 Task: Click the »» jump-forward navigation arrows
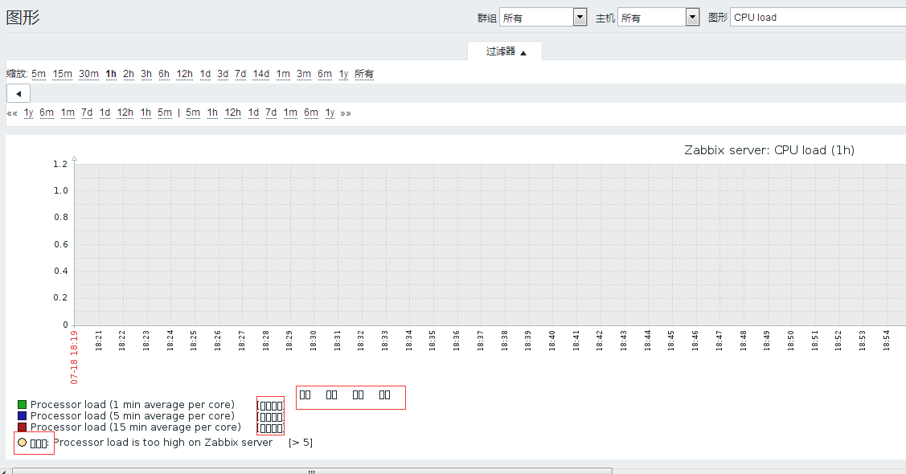tap(346, 113)
